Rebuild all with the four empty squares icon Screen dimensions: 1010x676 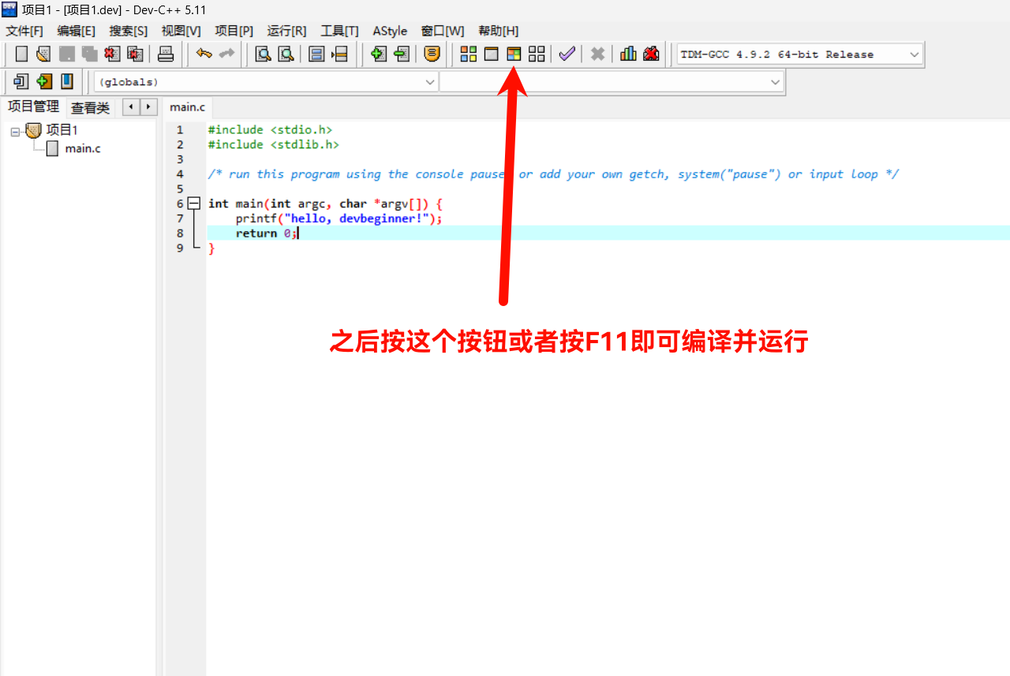pyautogui.click(x=537, y=54)
